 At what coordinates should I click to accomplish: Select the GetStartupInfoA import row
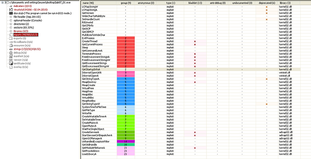coord(190,70)
